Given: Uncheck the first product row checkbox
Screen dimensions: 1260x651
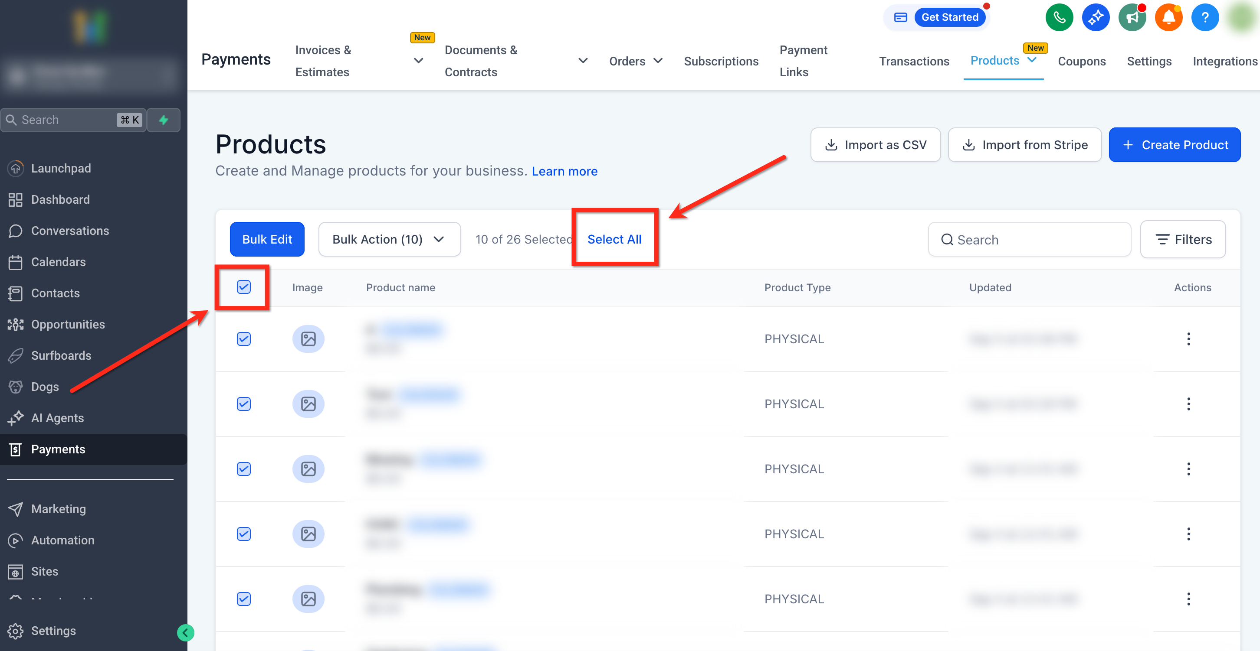Looking at the screenshot, I should tap(243, 339).
